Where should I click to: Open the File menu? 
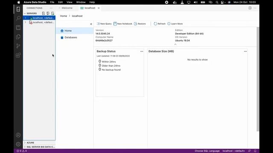coord(52,2)
